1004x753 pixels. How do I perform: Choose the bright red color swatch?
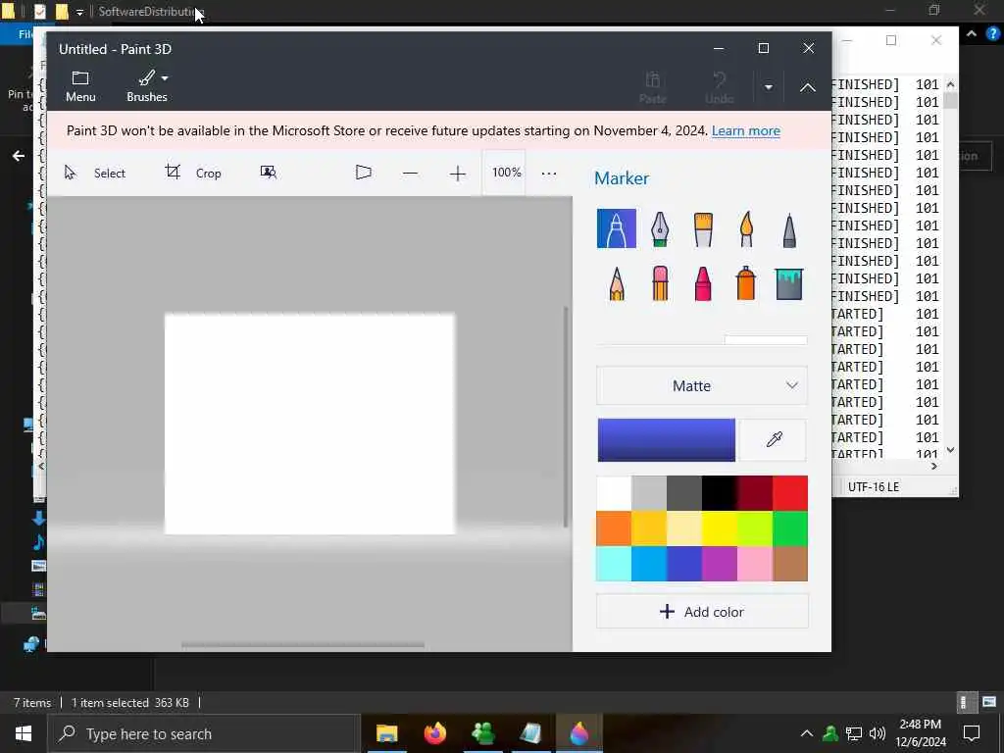(790, 493)
